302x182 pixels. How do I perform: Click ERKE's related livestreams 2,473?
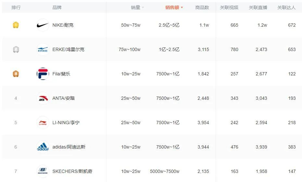pyautogui.click(x=261, y=49)
